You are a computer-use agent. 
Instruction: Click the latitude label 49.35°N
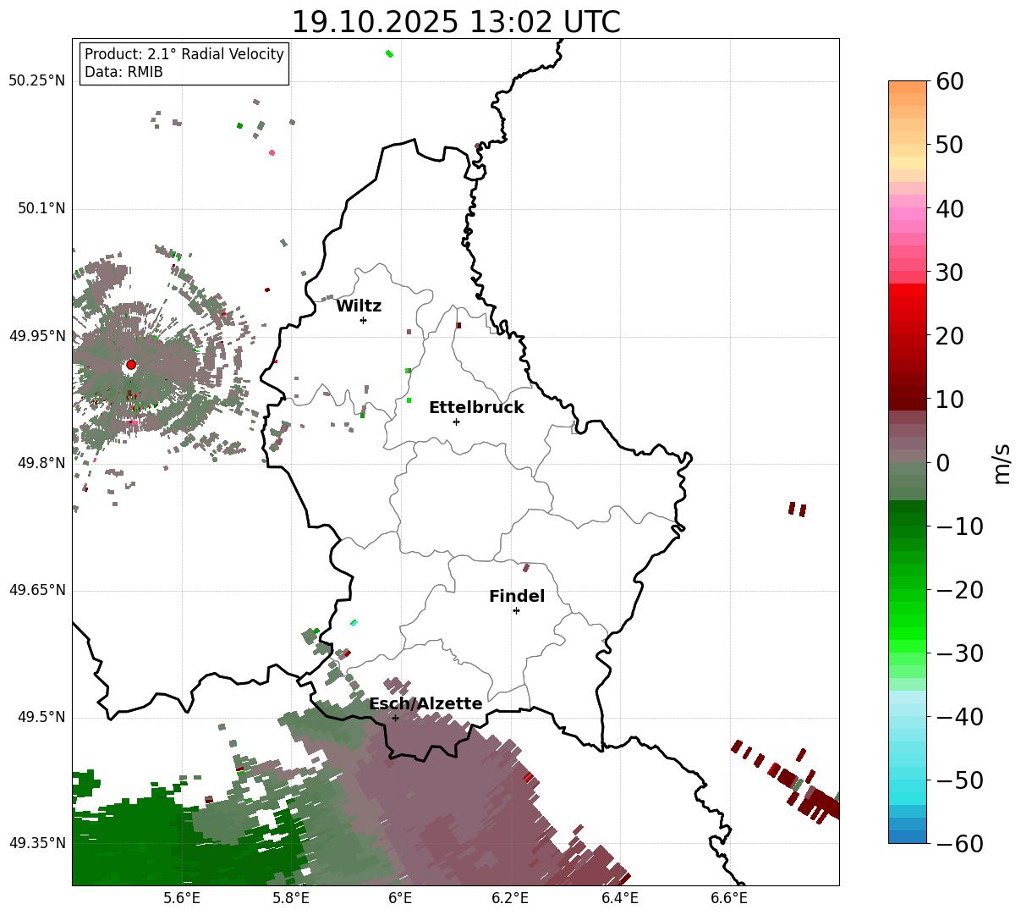[x=37, y=843]
